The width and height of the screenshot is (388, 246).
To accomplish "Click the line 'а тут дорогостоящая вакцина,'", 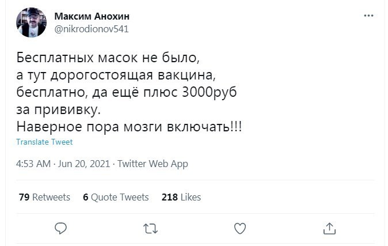I will coord(117,75).
